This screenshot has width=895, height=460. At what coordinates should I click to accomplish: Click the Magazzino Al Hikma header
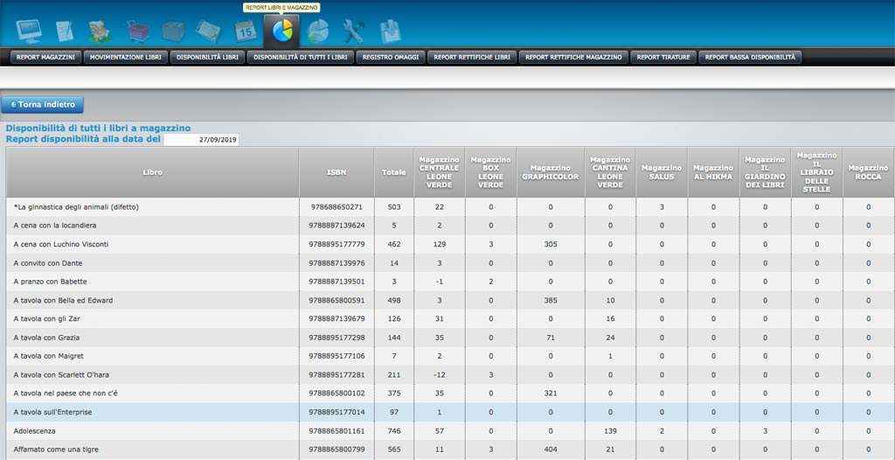713,172
